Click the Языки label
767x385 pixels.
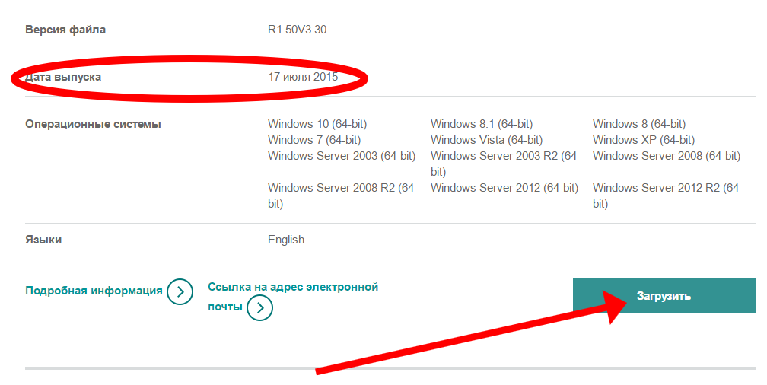(43, 240)
